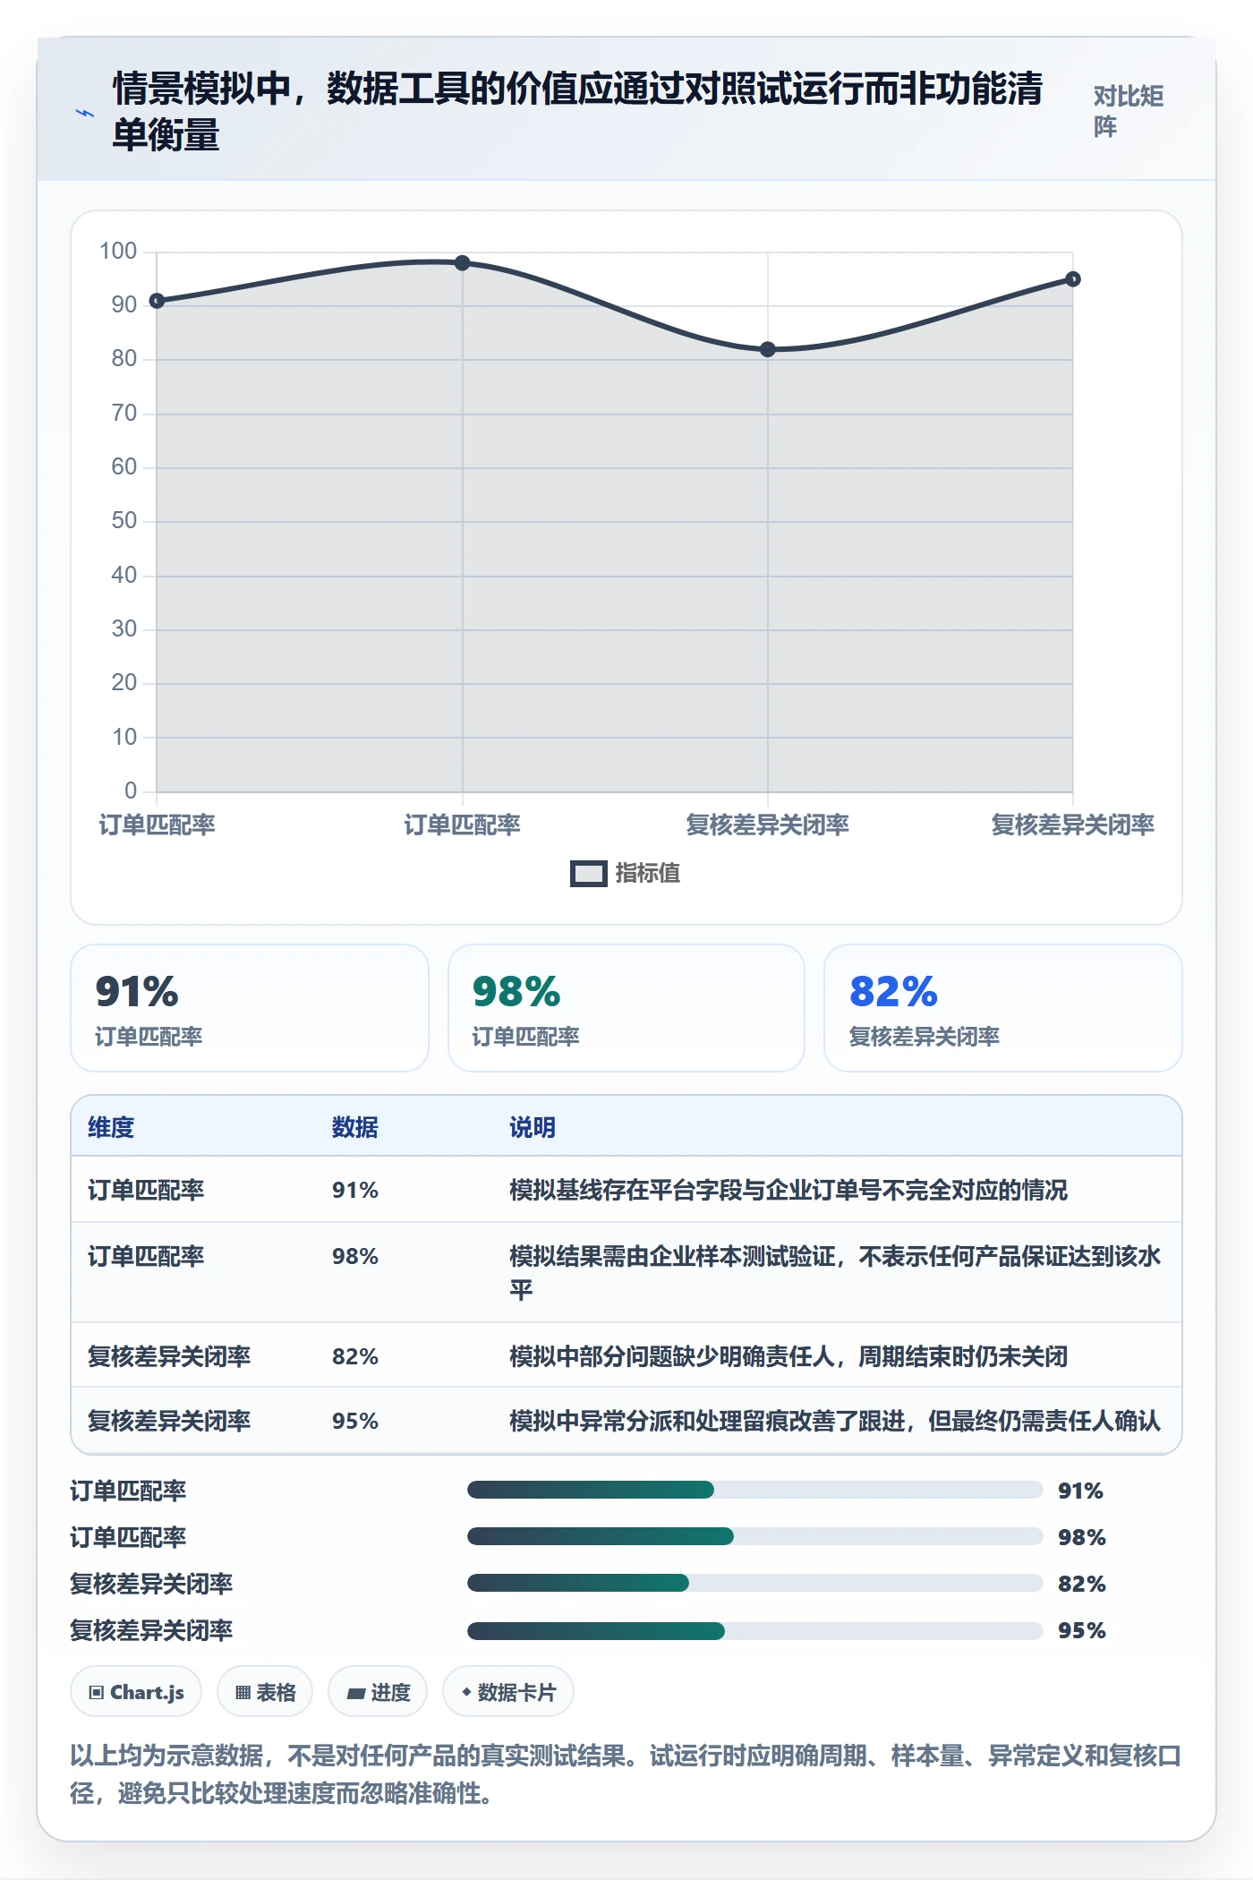Click the bar icon in 进度 chip

(356, 1694)
